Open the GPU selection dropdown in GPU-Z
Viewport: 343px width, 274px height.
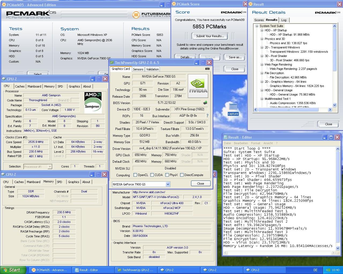[x=168, y=184]
